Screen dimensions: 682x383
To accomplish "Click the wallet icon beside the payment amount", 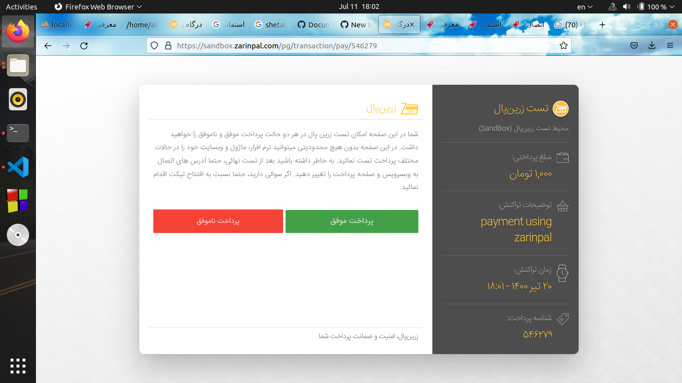I will (563, 157).
